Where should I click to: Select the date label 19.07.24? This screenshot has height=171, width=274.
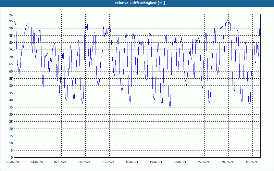(x=156, y=162)
